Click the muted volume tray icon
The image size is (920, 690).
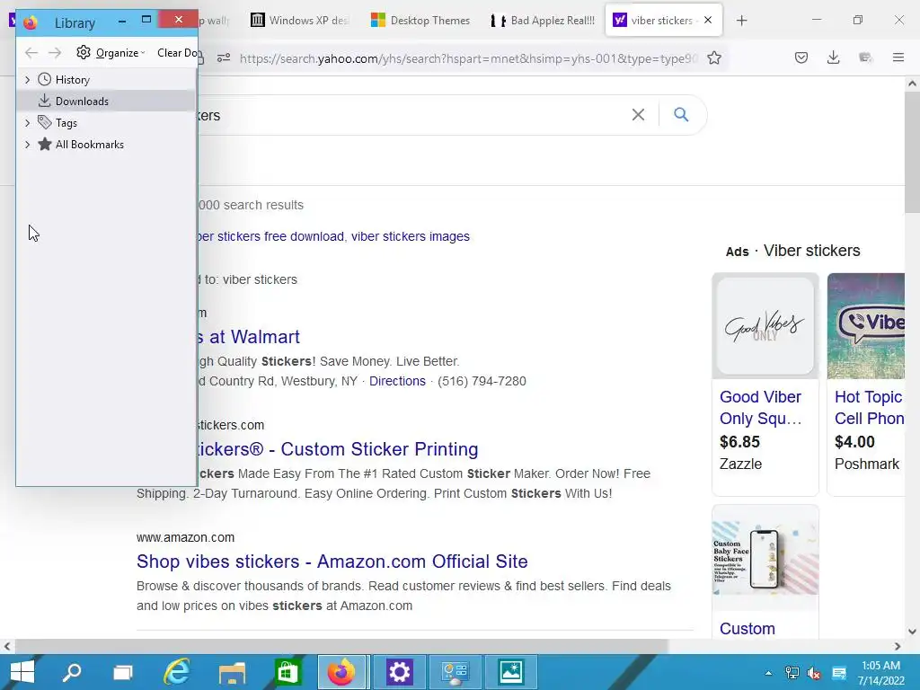(814, 673)
